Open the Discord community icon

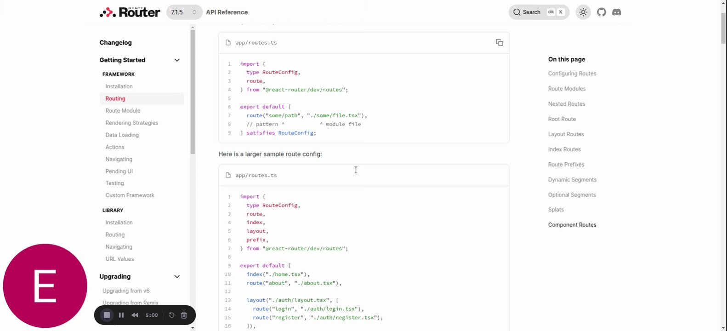(x=617, y=12)
